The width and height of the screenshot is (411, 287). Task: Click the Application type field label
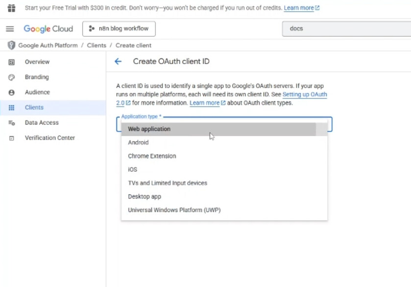tap(141, 117)
